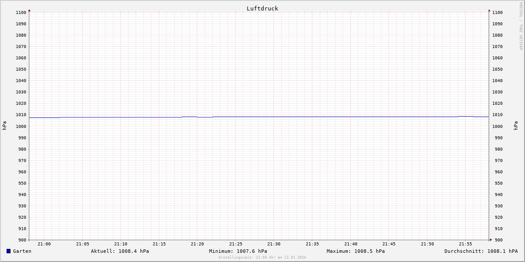The height and width of the screenshot is (262, 525).
Task: Click the Maximum 1008.5 hPa value
Action: [x=355, y=251]
